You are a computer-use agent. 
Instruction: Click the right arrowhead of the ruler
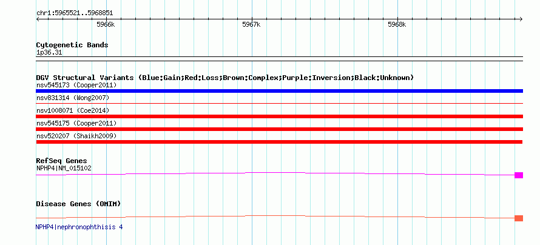pos(521,19)
